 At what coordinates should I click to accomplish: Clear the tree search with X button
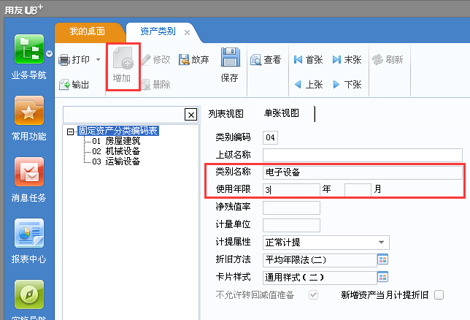coord(190,115)
